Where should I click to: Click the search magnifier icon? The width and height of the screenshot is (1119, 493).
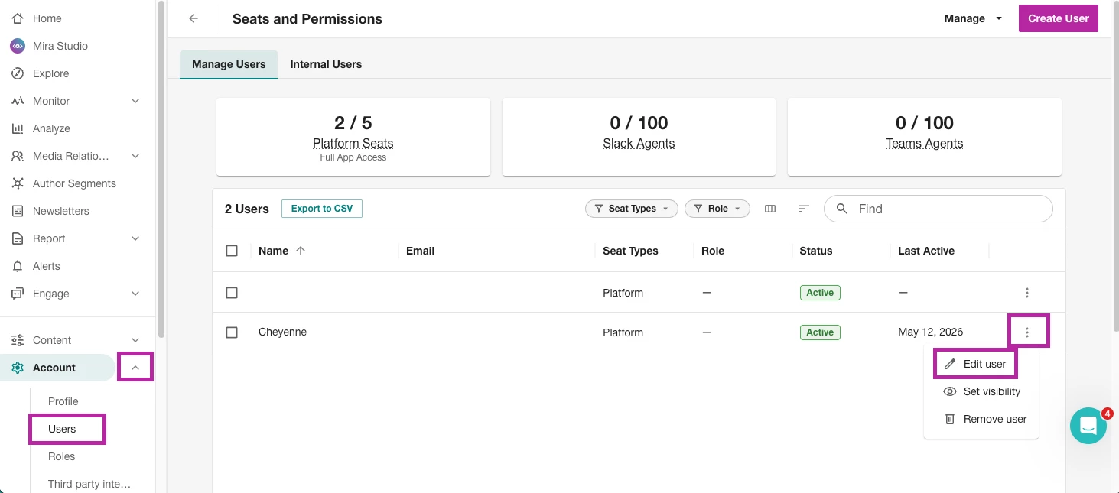coord(842,209)
